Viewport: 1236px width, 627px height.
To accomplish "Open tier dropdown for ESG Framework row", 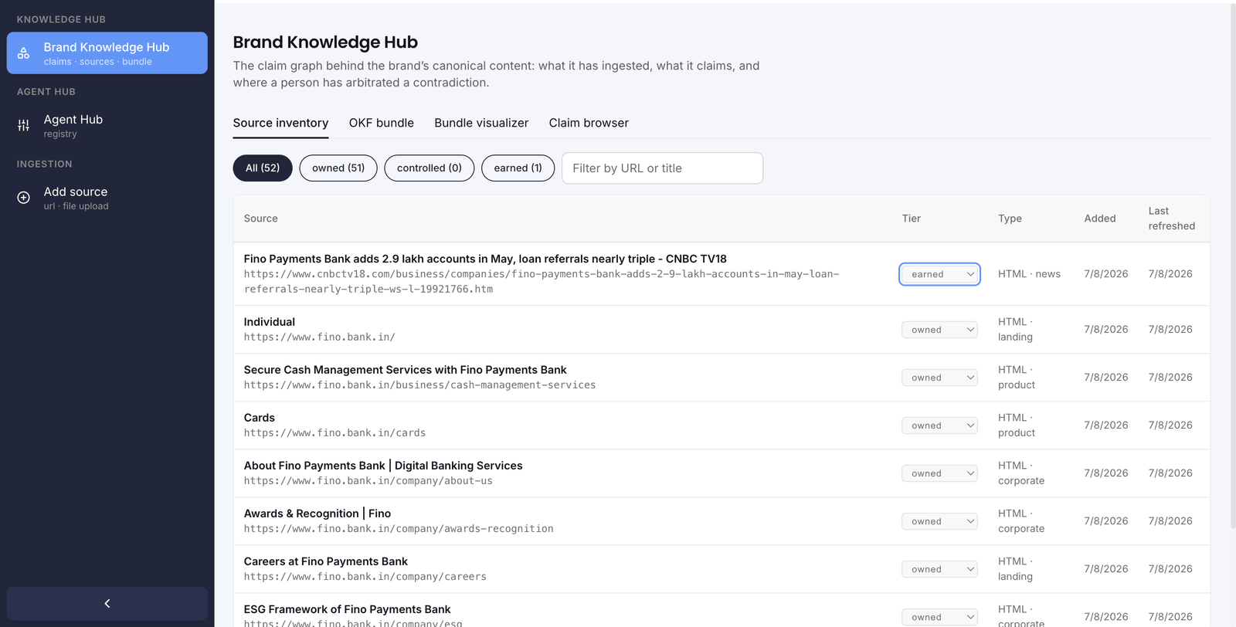I will click(940, 617).
